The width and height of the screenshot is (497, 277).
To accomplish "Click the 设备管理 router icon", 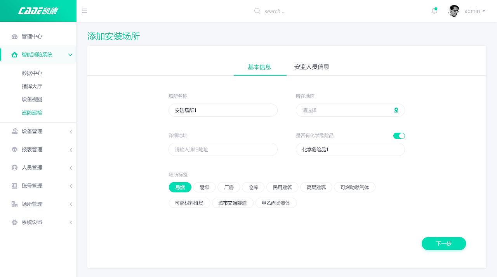I will [x=15, y=131].
